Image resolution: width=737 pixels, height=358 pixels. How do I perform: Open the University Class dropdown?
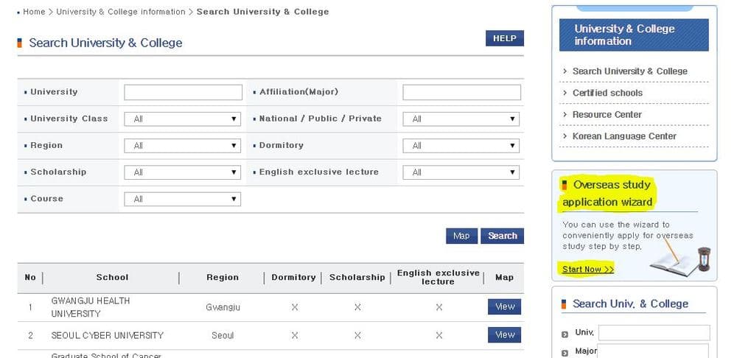click(x=182, y=119)
